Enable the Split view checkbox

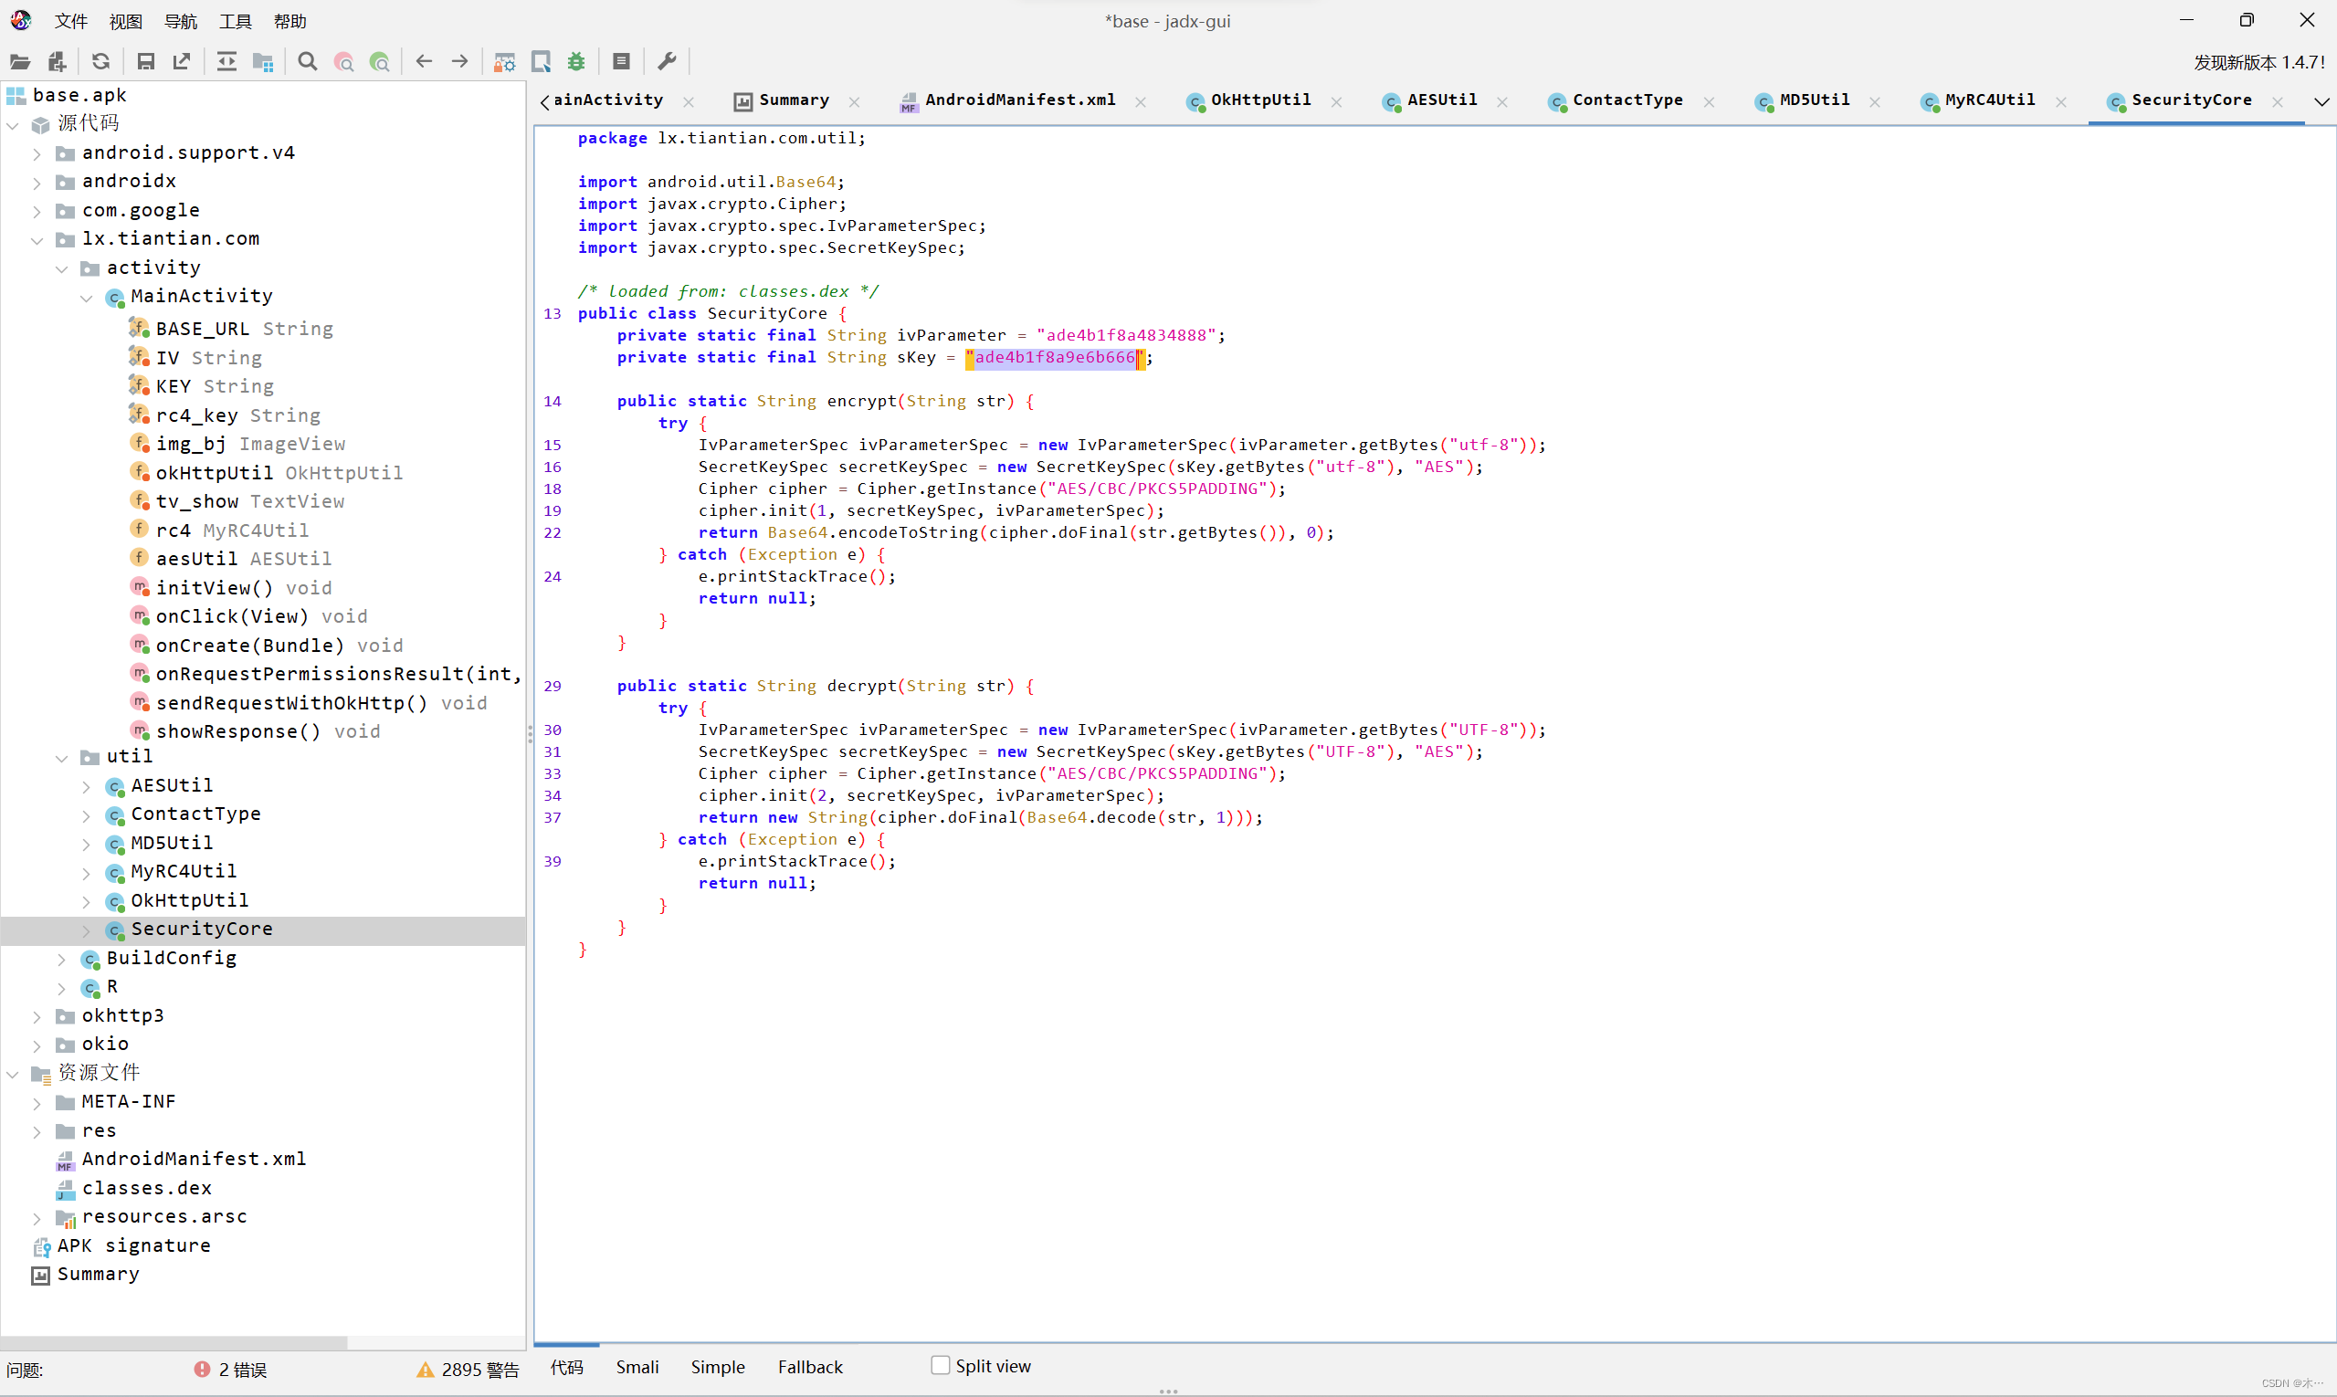pyautogui.click(x=940, y=1365)
